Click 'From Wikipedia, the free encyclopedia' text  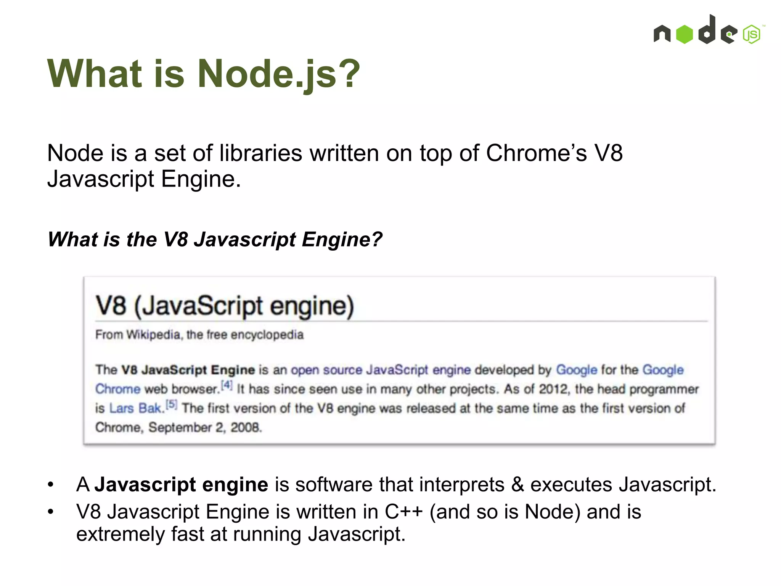tap(199, 335)
